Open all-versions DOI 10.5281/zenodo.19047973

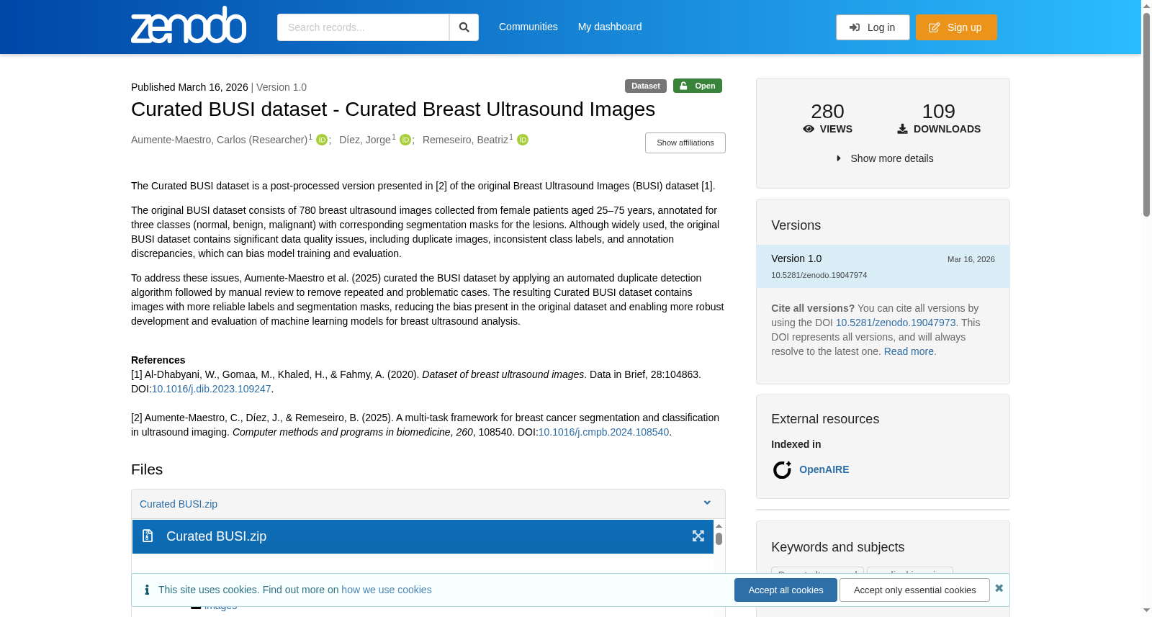896,323
